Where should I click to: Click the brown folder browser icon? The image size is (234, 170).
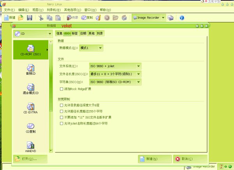tap(115, 18)
